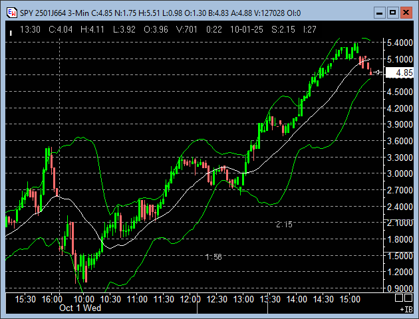This screenshot has height=319, width=419.
Task: Maximize the SPY chart window
Action: coord(392,13)
